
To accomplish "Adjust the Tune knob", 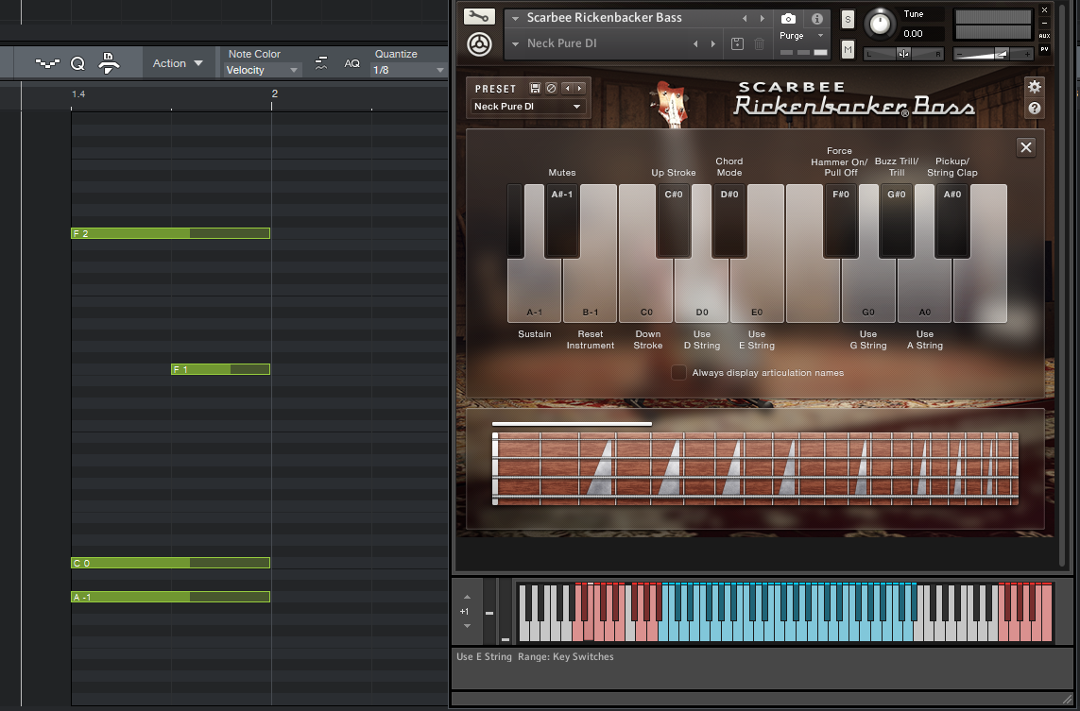I will point(880,24).
